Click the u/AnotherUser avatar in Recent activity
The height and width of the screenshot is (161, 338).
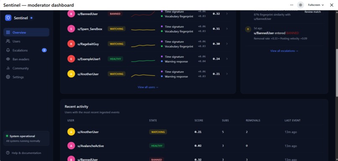click(x=71, y=132)
